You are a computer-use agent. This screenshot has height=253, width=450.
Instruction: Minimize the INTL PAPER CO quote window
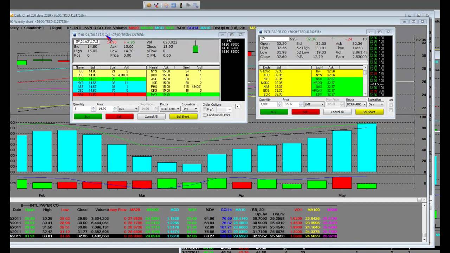(x=370, y=32)
